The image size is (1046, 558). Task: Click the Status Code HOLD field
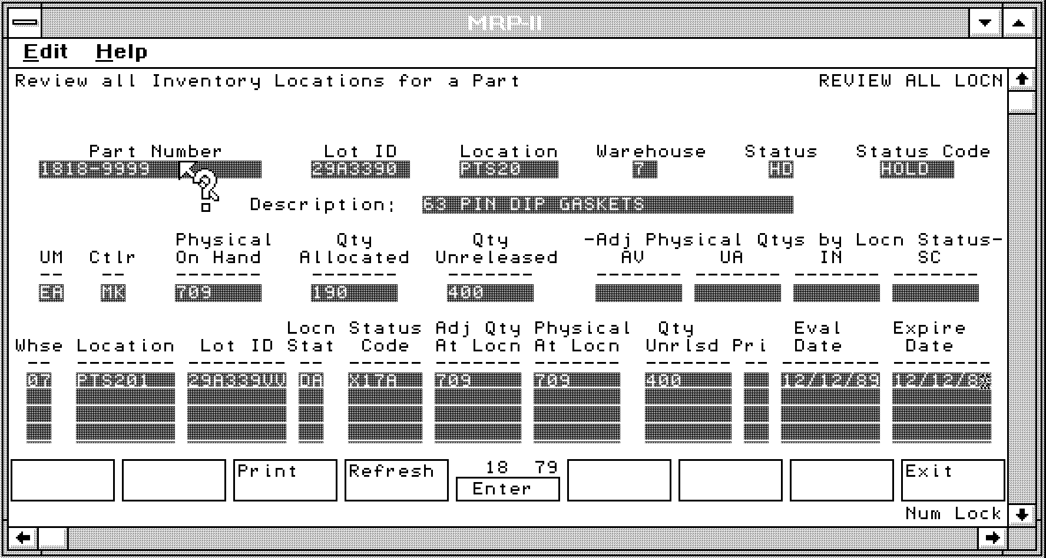[916, 170]
